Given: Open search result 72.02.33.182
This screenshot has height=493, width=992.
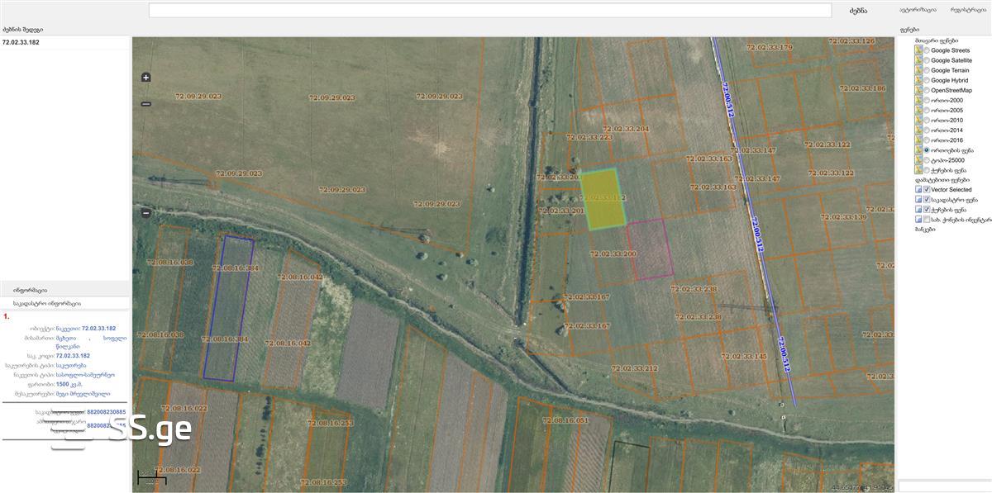Looking at the screenshot, I should click(21, 42).
